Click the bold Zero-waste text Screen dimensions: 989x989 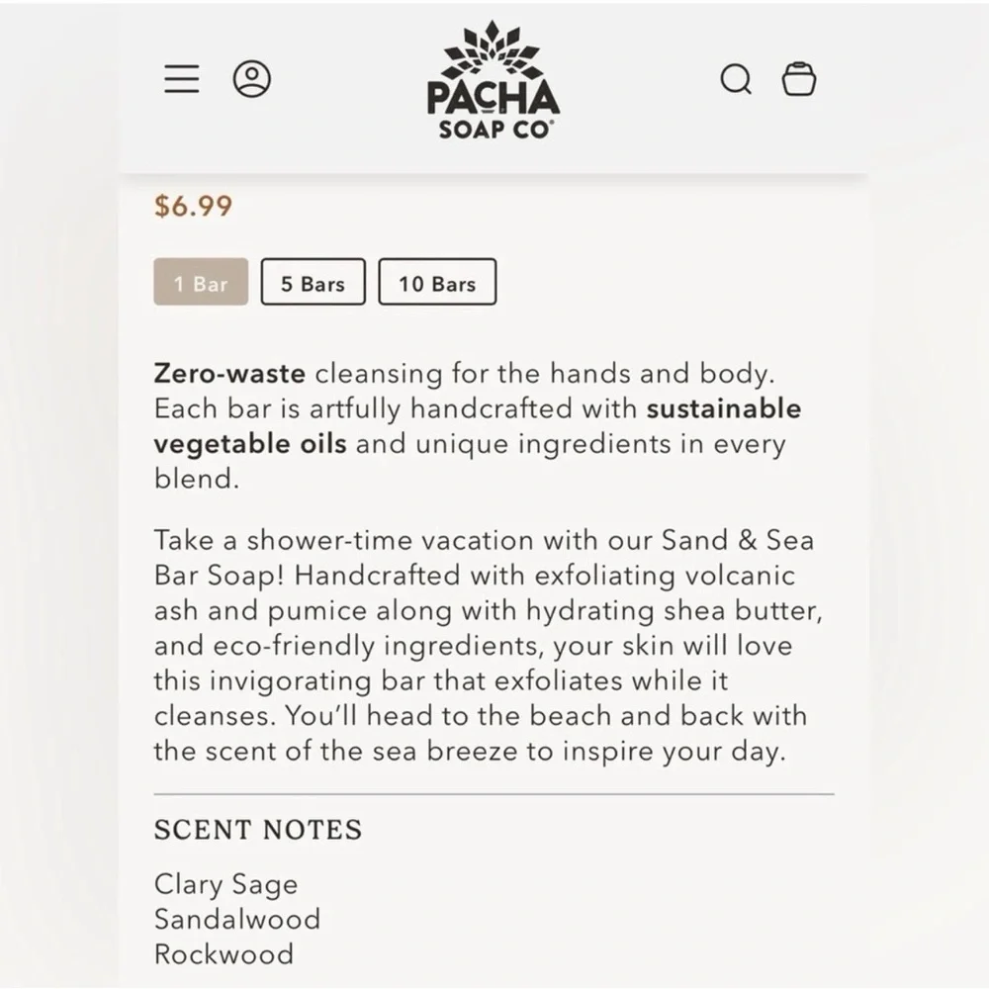click(229, 375)
